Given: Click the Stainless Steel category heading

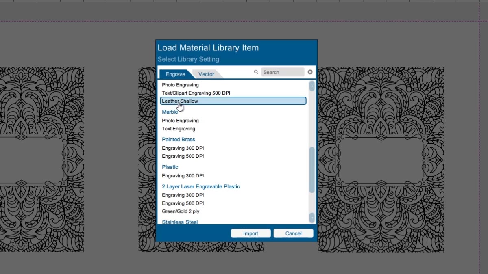Looking at the screenshot, I should coord(180,222).
